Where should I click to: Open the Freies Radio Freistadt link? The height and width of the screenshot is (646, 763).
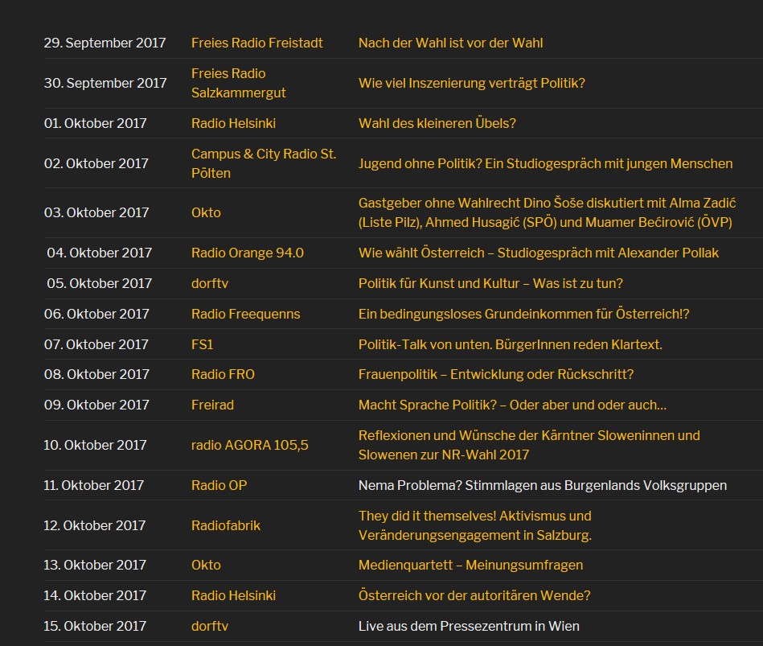(257, 43)
